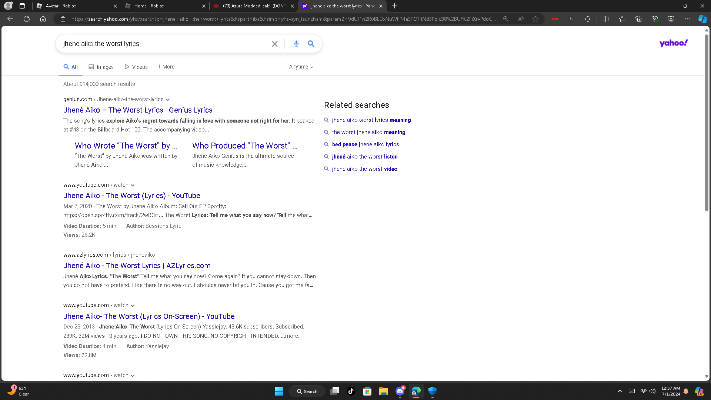The image size is (711, 400).
Task: Open Windows Security shield in taskbar
Action: click(x=433, y=391)
